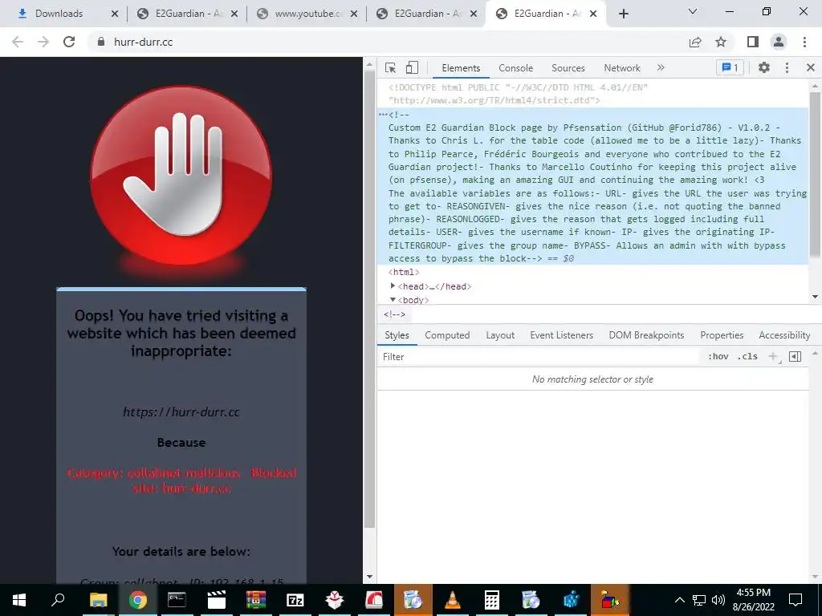This screenshot has width=822, height=616.
Task: Select the Styles pane tab
Action: coord(397,335)
